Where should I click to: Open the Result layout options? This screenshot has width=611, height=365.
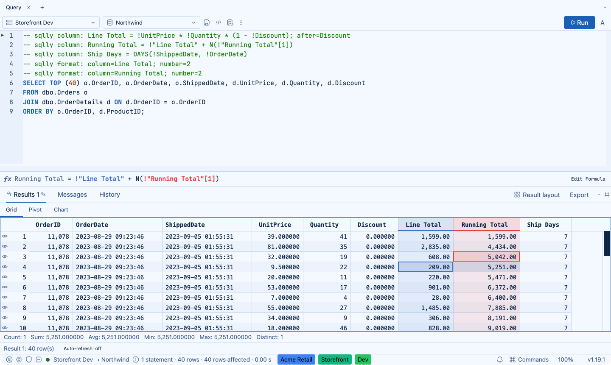[537, 195]
